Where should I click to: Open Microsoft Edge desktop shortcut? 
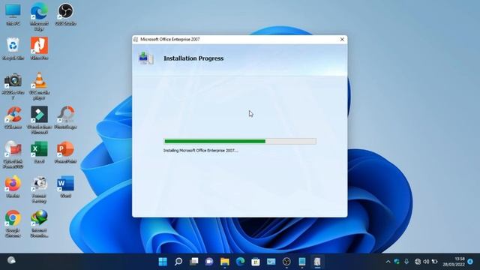pyautogui.click(x=39, y=16)
